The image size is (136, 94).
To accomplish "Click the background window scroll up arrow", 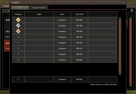I will 130,18.
